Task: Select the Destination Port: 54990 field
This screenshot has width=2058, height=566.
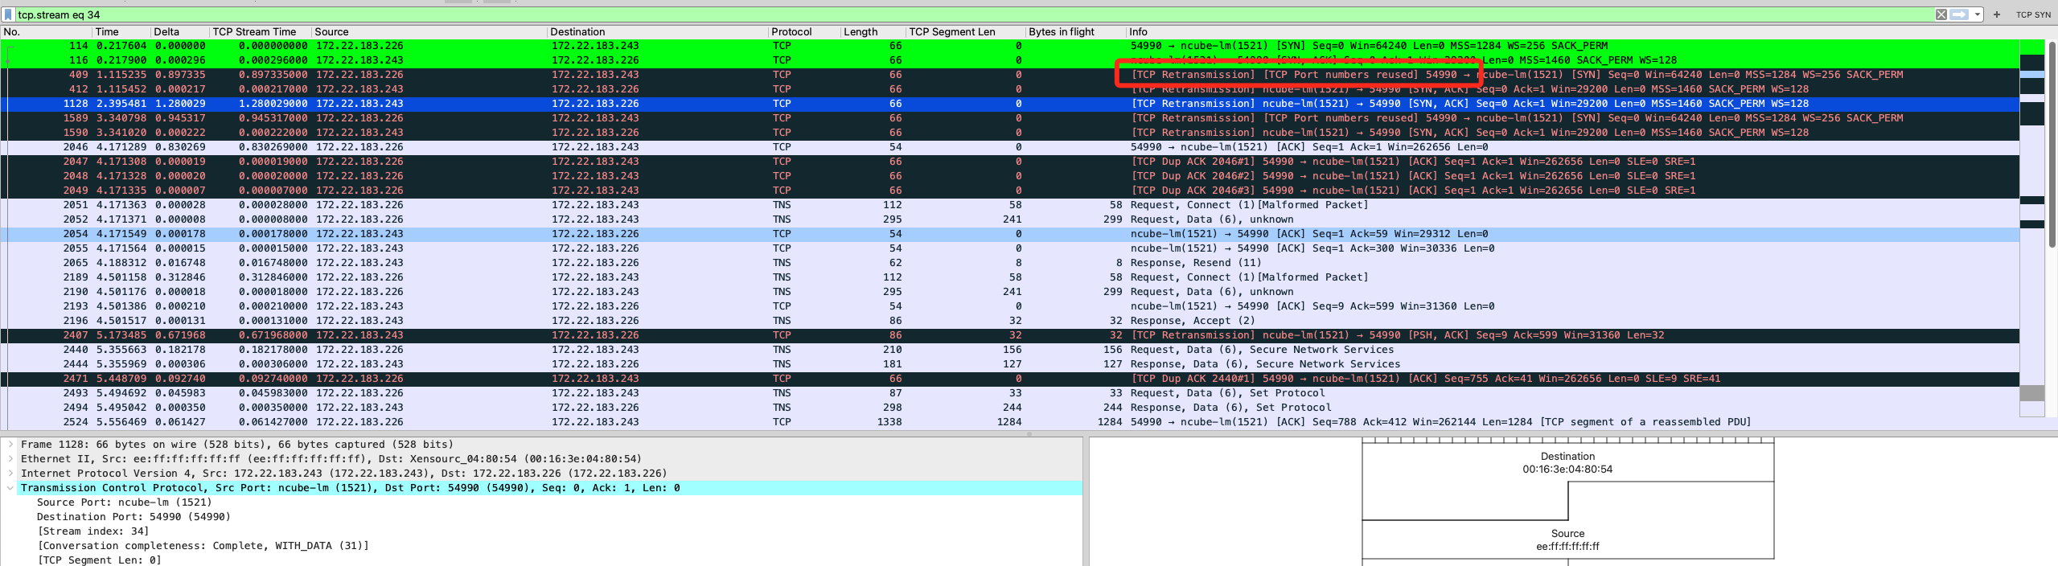Action: 134,517
